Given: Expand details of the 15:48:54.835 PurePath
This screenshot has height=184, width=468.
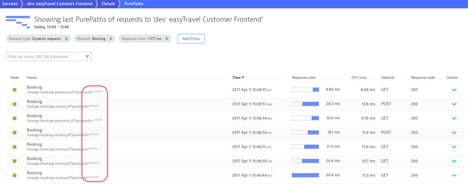Looking at the screenshot, I should (x=454, y=118).
